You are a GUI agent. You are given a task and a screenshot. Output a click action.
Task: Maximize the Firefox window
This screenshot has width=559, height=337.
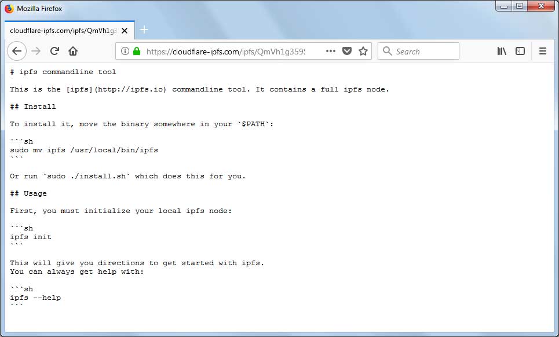point(520,6)
